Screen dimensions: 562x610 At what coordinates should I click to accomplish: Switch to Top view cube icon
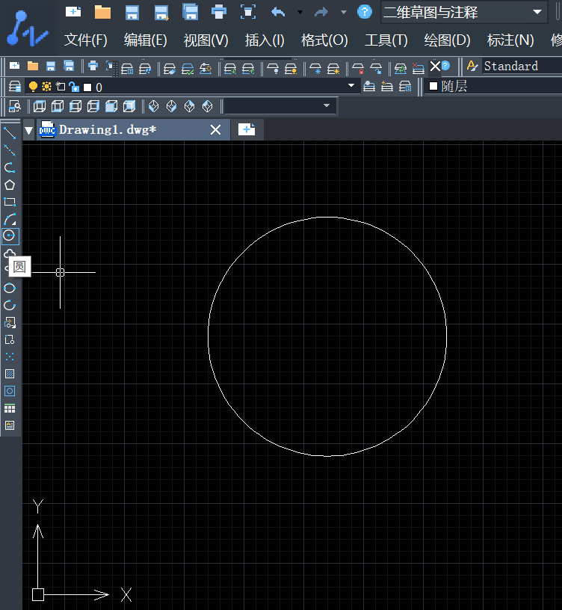click(x=40, y=106)
